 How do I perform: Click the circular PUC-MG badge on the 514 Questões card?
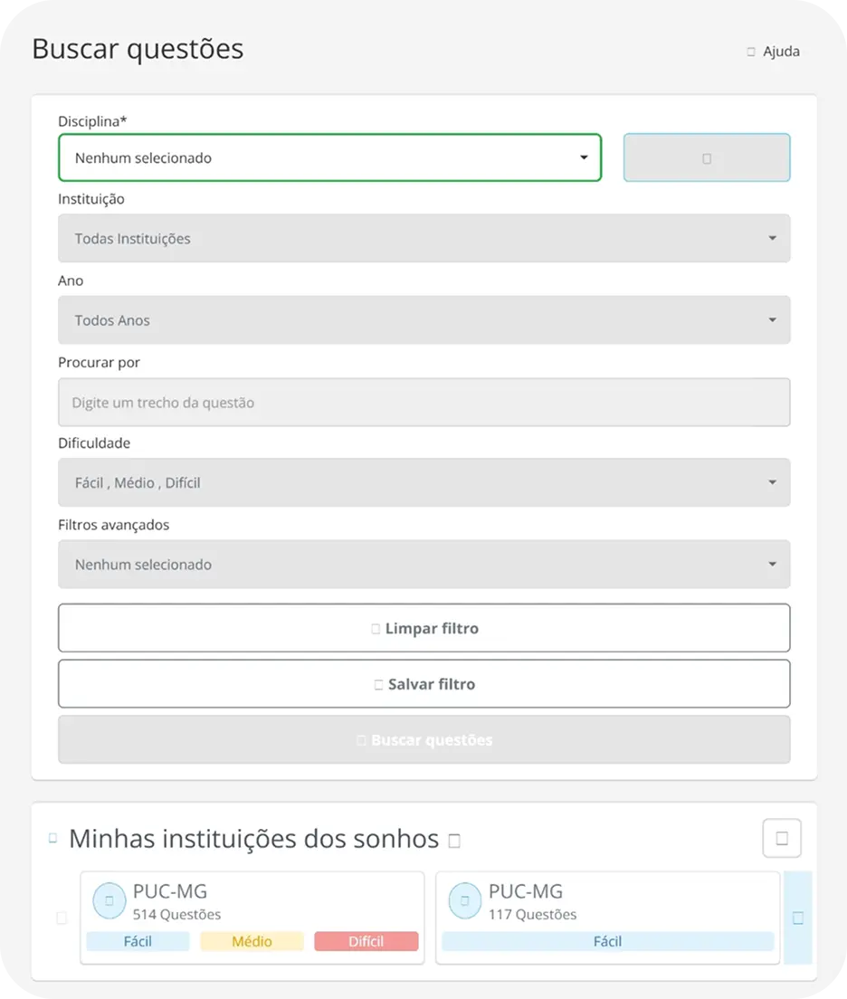(x=109, y=900)
